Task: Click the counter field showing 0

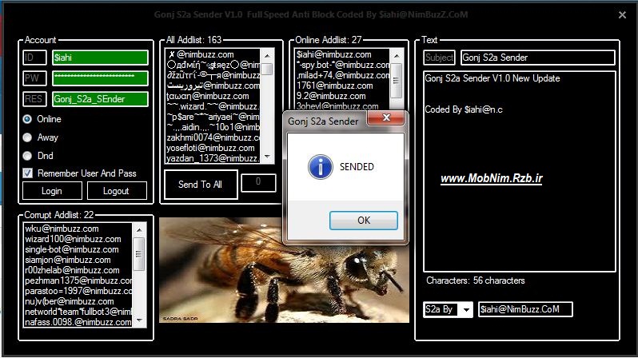Action: (x=258, y=182)
